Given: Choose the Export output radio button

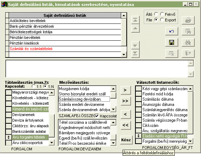Looking at the screenshot, I should [x=162, y=20].
